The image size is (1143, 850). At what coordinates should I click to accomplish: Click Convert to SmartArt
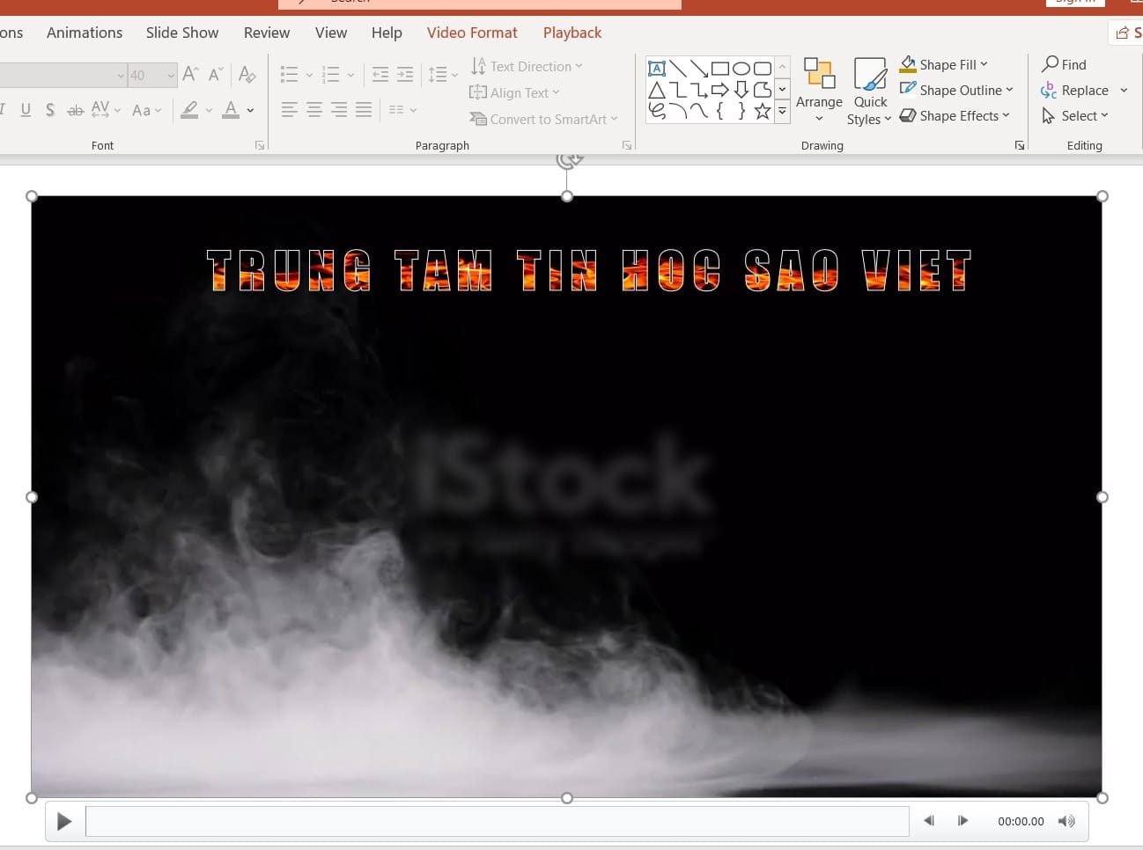(x=544, y=119)
